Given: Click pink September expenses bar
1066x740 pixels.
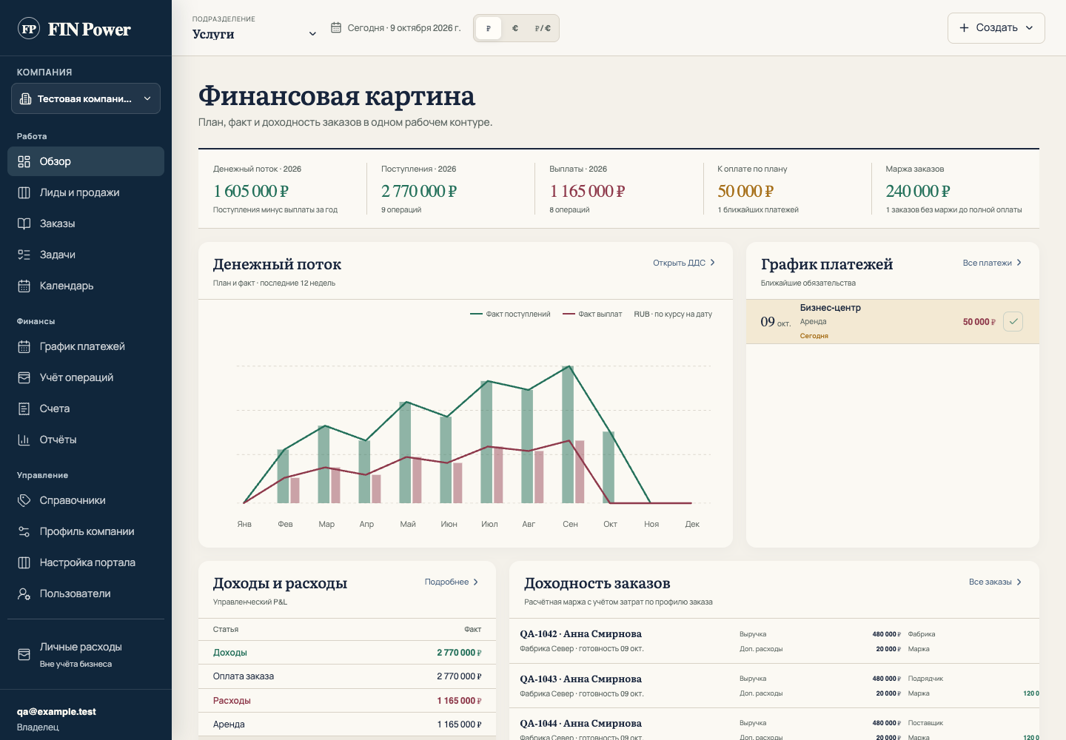Looking at the screenshot, I should pos(580,472).
